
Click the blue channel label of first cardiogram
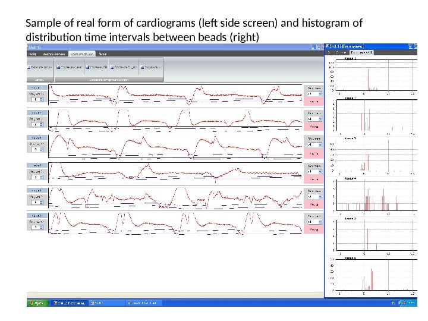(x=37, y=87)
